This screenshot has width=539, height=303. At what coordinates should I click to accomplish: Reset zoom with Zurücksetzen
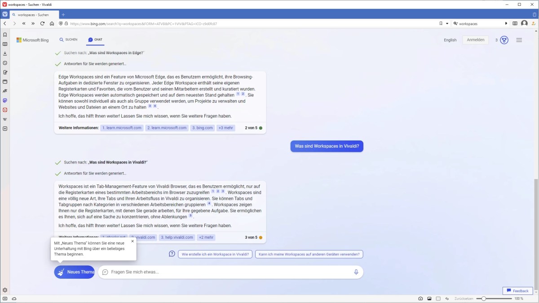(x=464, y=299)
